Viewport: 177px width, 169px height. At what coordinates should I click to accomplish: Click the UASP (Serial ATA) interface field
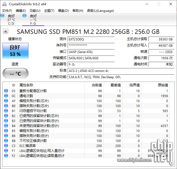point(91,52)
